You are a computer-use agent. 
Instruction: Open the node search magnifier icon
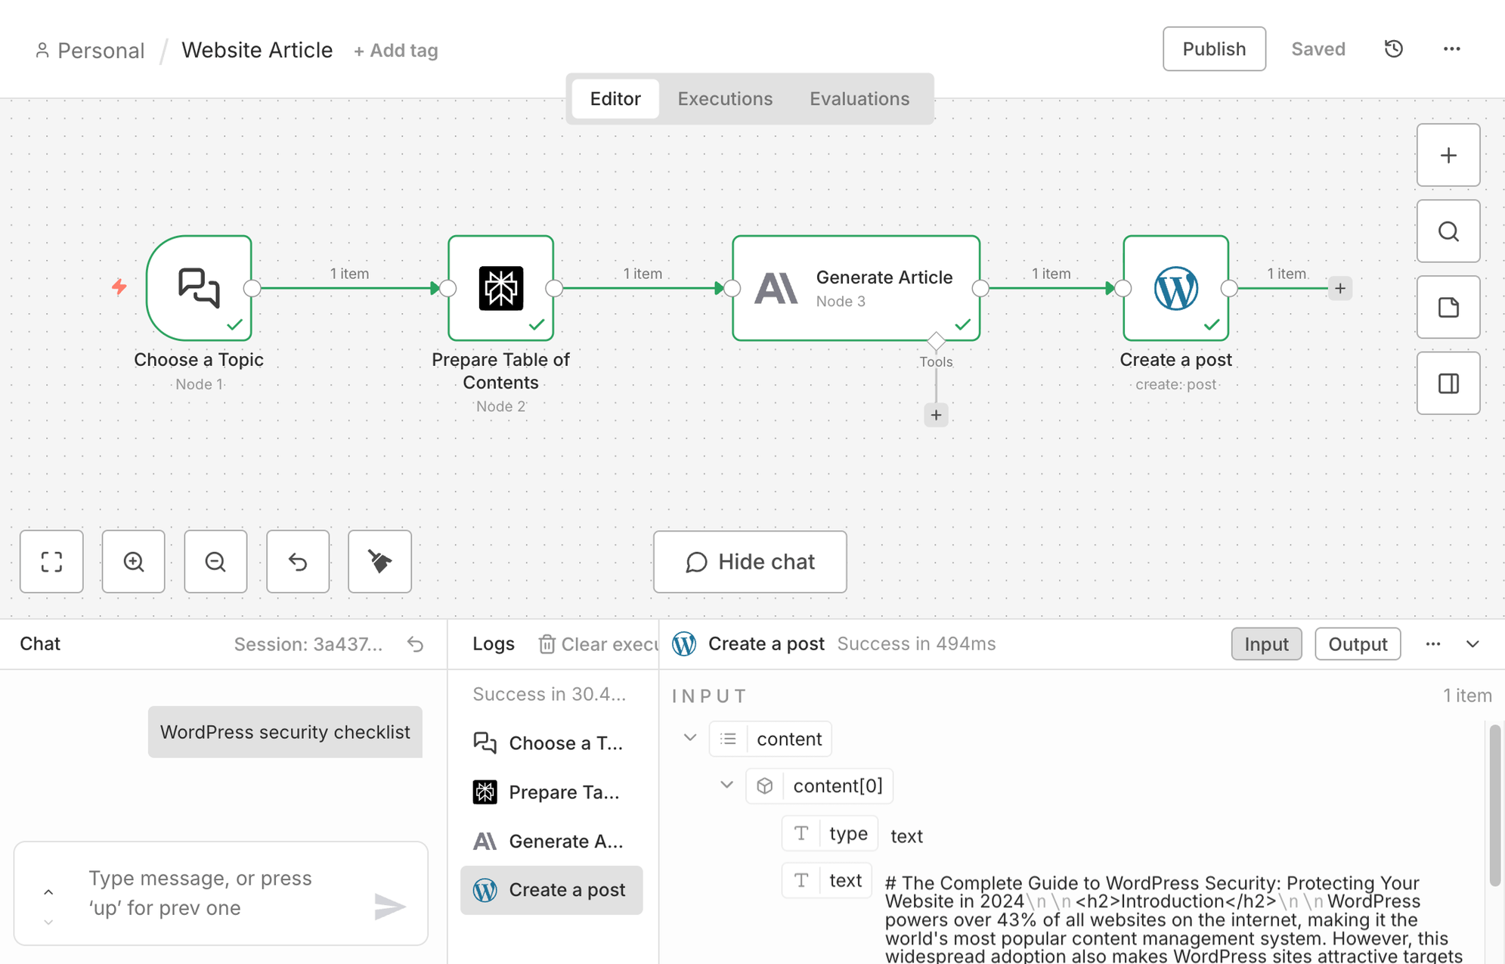1448,231
